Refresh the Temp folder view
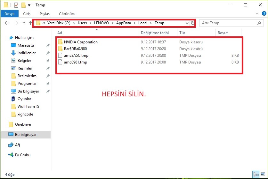Screen dimensions: 268x179 pyautogui.click(x=193, y=23)
